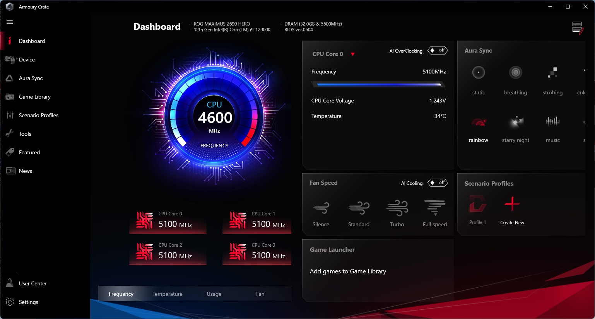595x319 pixels.
Task: Click the News newspaper icon
Action: (10, 171)
